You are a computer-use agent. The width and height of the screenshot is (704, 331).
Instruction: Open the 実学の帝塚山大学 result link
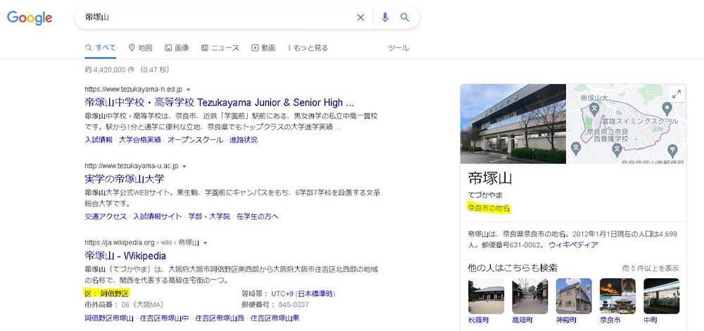tap(124, 179)
